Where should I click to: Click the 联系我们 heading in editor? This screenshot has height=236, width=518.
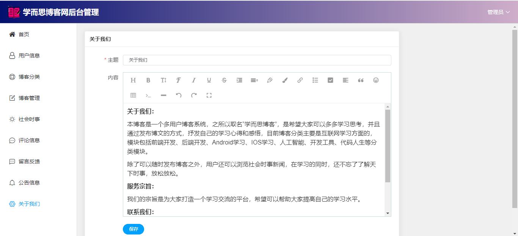141,212
